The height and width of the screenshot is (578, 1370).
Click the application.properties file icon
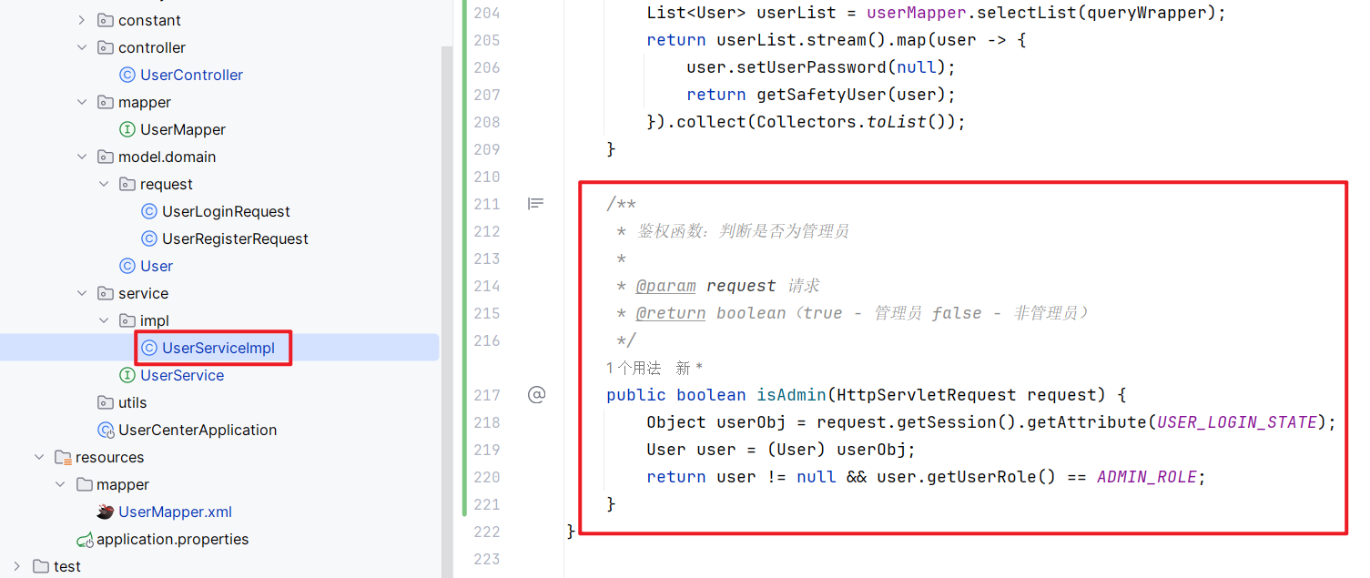point(85,539)
